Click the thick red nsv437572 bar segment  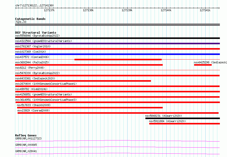coord(118,60)
